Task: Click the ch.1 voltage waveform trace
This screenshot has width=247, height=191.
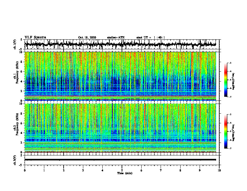Action: pyautogui.click(x=120, y=44)
